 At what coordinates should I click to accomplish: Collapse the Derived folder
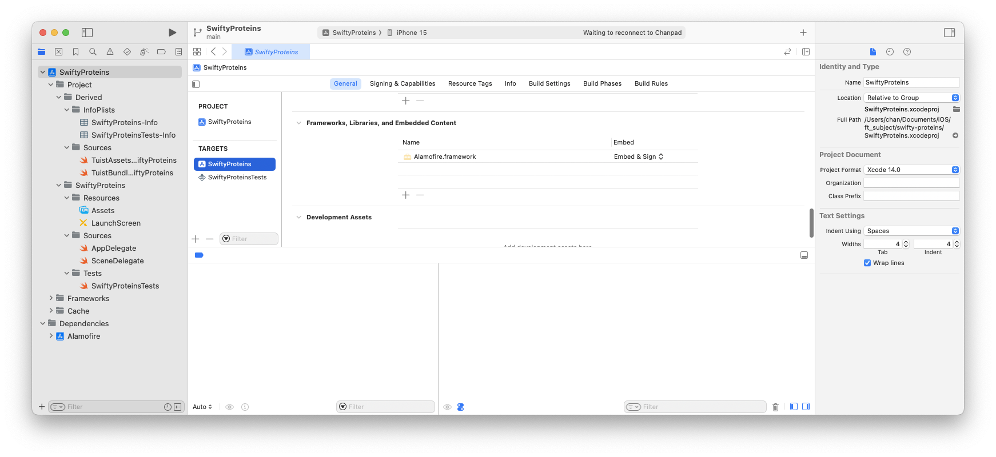[x=58, y=97]
